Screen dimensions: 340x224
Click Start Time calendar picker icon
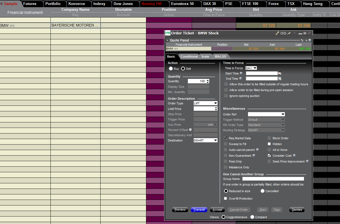(280, 73)
